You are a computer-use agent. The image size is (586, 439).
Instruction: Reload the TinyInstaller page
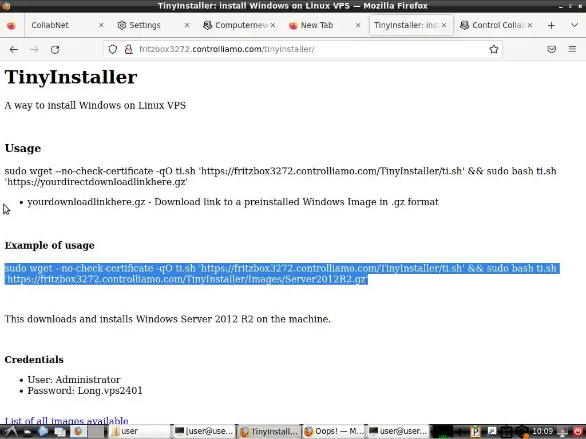click(x=55, y=49)
